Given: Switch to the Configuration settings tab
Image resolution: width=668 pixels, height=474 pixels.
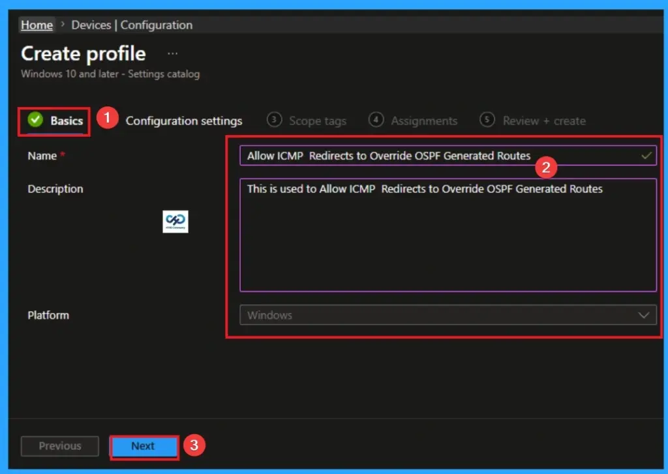Looking at the screenshot, I should (184, 121).
